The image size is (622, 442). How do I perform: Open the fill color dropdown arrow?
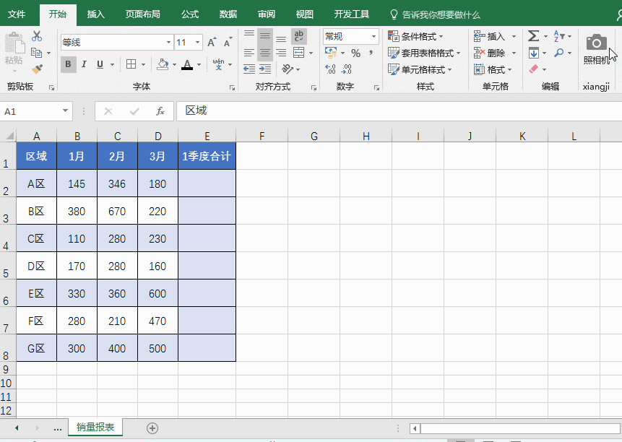point(174,64)
